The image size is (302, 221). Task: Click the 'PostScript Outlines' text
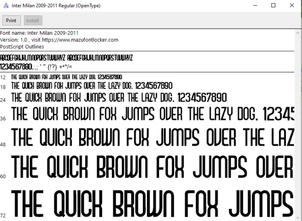[22, 47]
